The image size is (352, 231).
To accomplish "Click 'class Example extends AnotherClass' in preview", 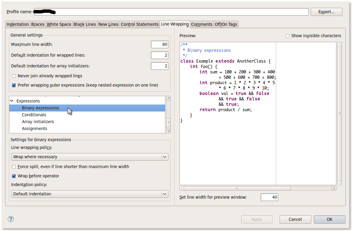I will 223,61.
